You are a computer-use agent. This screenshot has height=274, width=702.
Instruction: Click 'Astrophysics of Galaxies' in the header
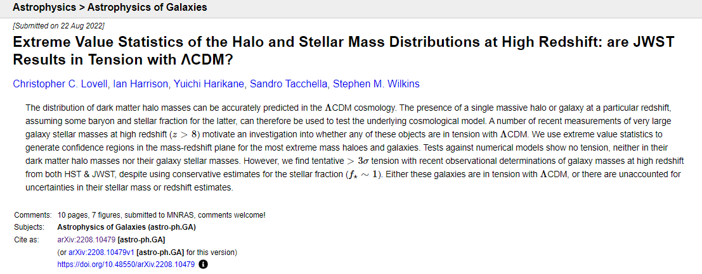146,8
